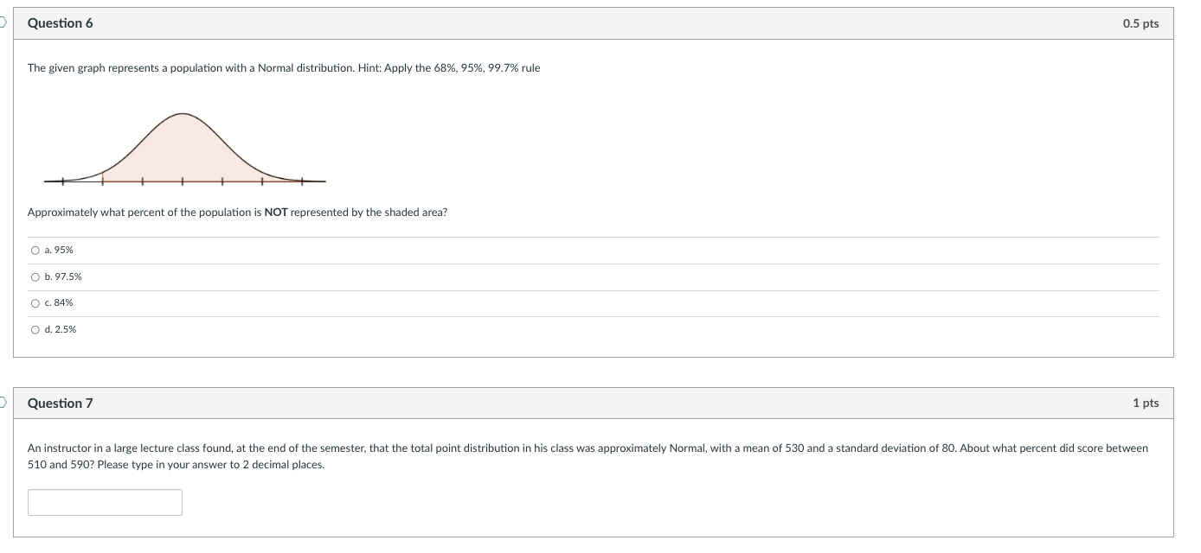This screenshot has height=553, width=1201.
Task: Click the Question 7 answer input field
Action: pyautogui.click(x=105, y=502)
